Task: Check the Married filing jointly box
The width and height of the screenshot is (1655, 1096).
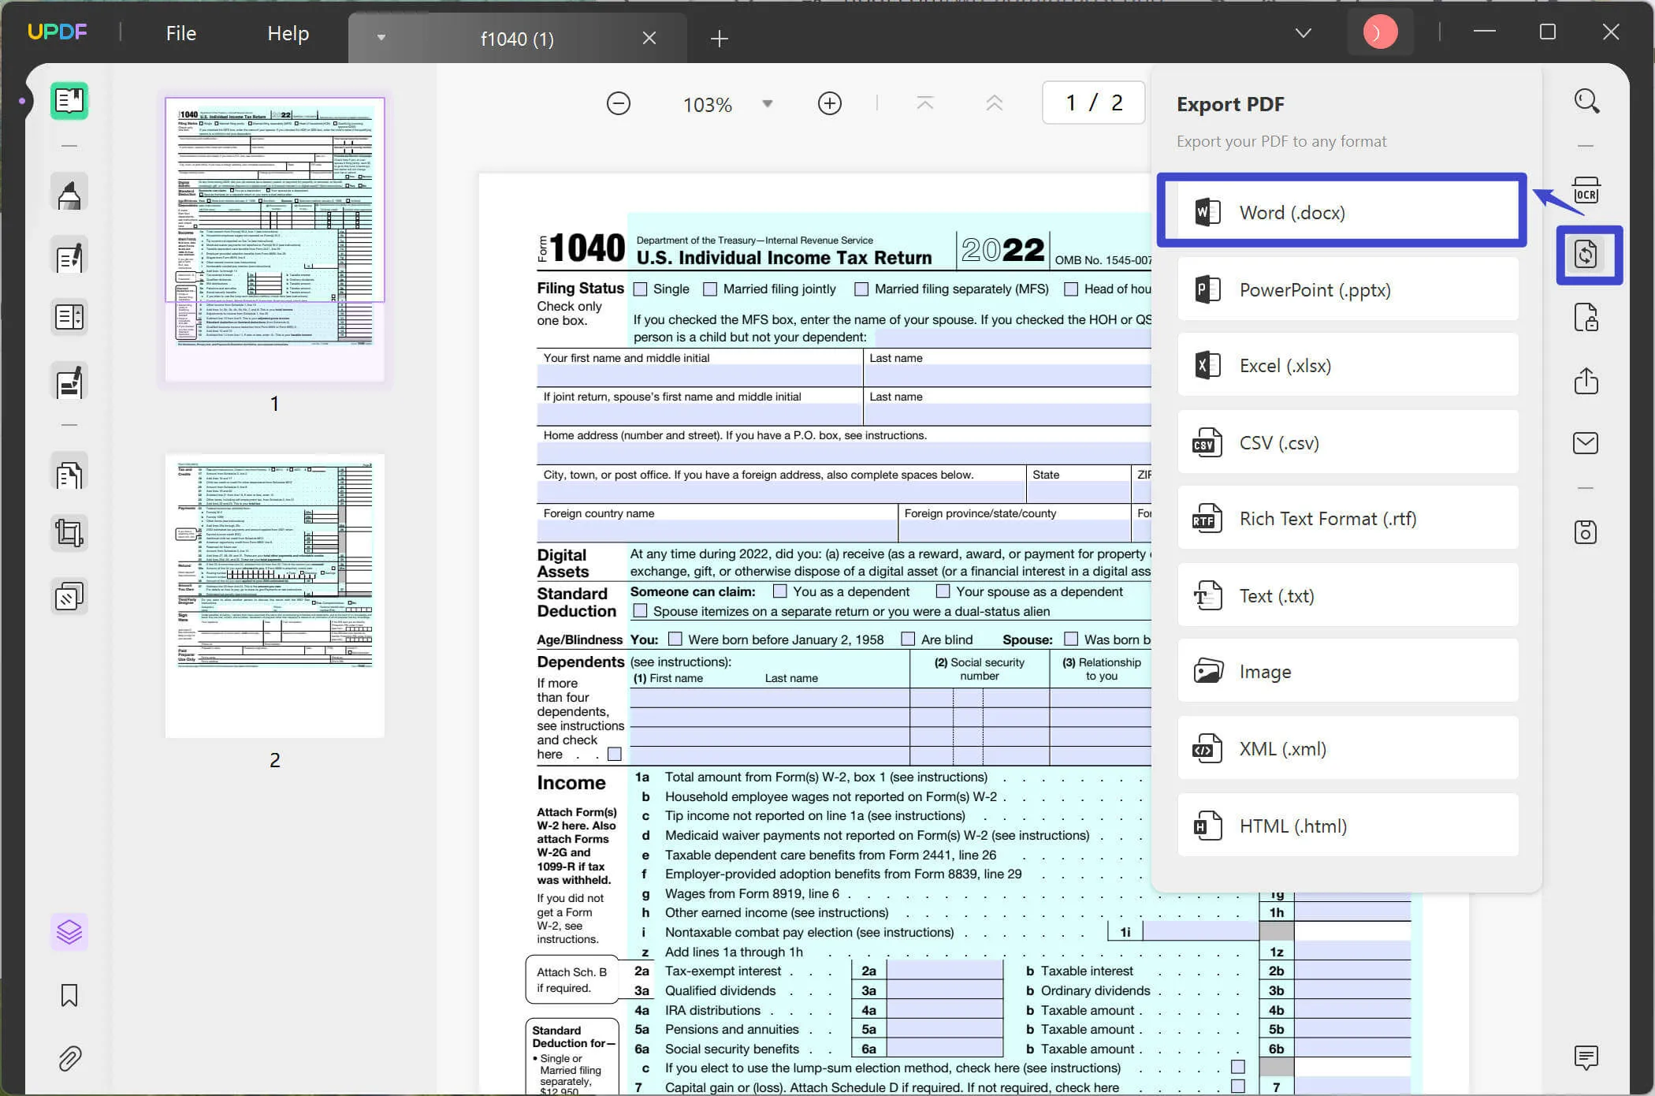Action: pyautogui.click(x=708, y=289)
